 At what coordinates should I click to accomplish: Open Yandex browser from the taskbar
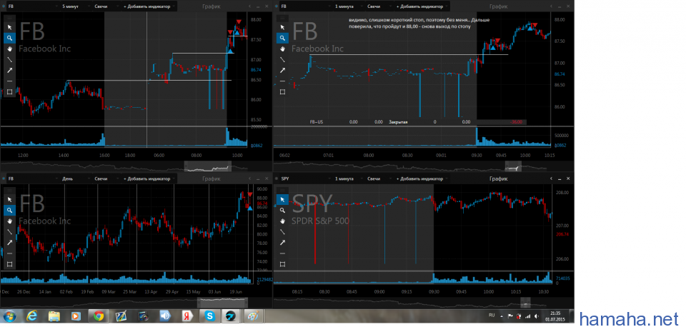187,316
